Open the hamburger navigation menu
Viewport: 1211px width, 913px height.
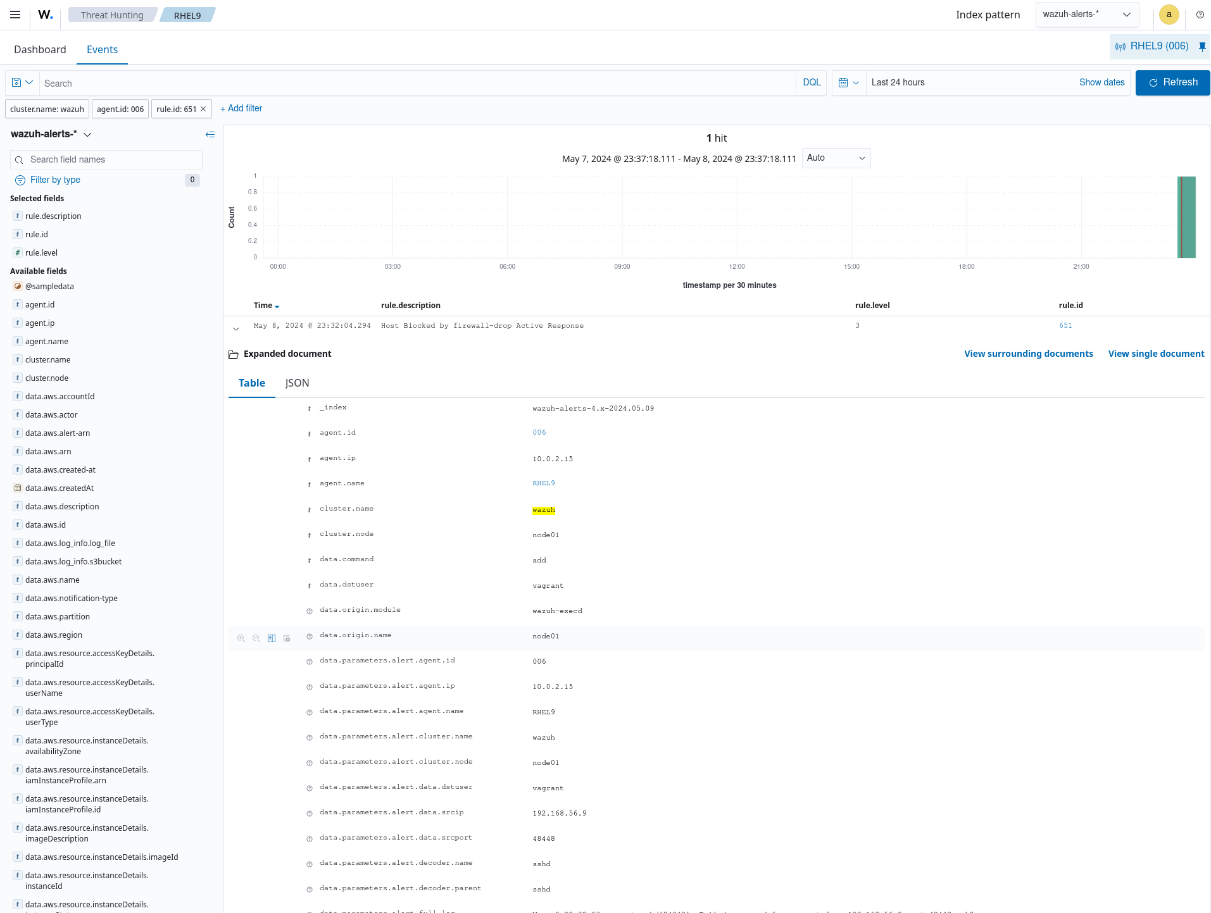click(x=15, y=15)
